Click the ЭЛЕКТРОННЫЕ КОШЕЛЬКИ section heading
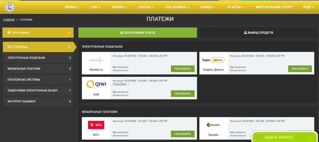This screenshot has height=142, width=319. tap(102, 46)
